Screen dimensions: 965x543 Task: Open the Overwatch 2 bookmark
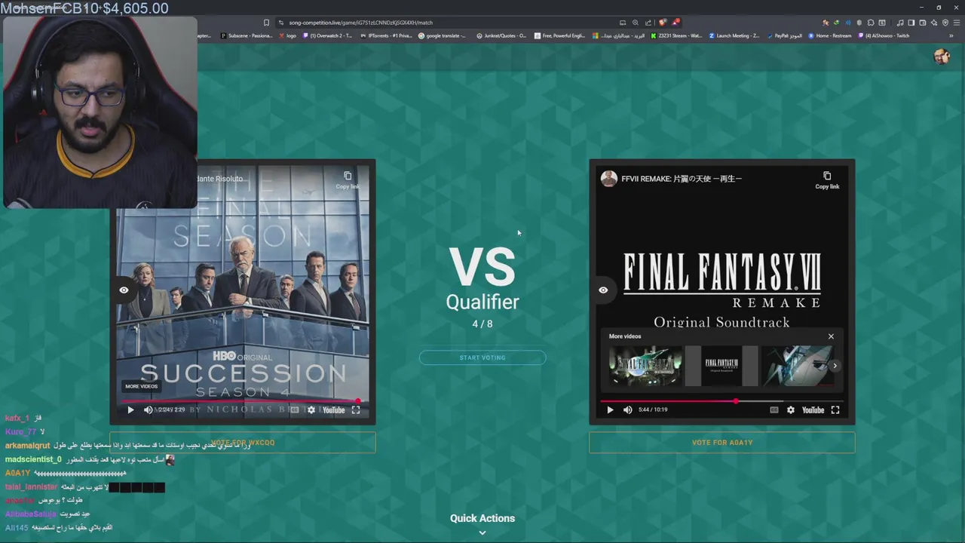[x=327, y=35]
